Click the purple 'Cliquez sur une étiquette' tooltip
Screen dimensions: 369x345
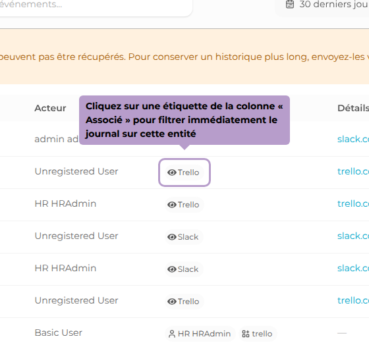pyautogui.click(x=184, y=120)
